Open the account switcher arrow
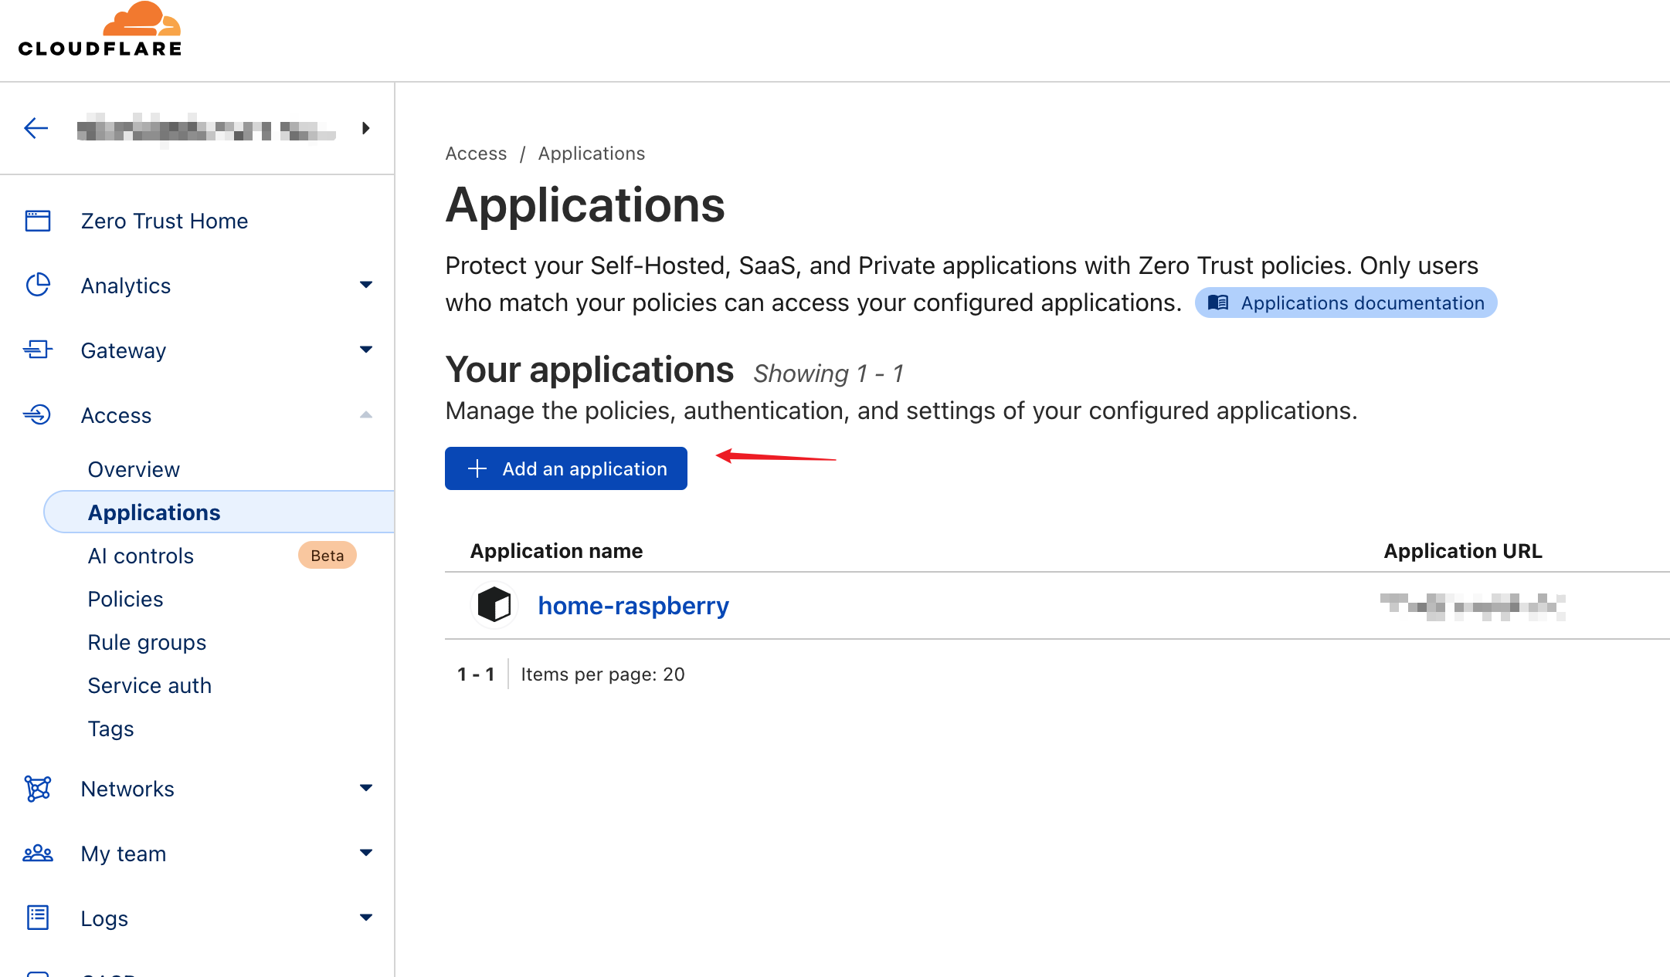Image resolution: width=1670 pixels, height=977 pixels. click(366, 128)
